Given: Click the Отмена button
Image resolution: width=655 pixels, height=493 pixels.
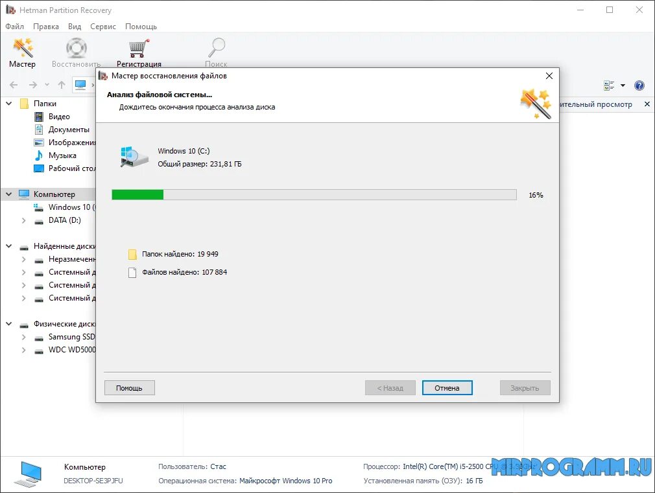Looking at the screenshot, I should click(x=447, y=388).
